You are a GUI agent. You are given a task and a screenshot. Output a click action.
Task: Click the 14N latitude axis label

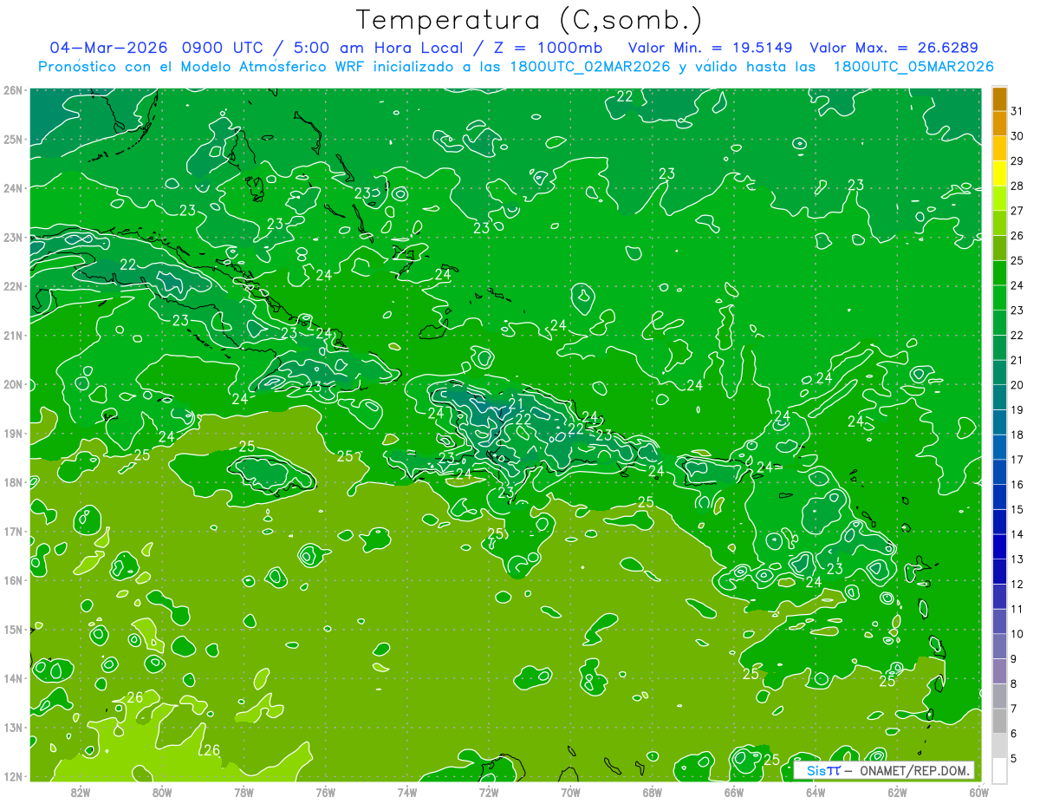point(13,678)
